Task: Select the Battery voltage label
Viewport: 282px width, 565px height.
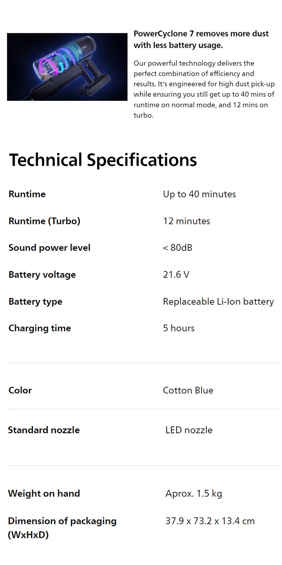Action: point(42,275)
